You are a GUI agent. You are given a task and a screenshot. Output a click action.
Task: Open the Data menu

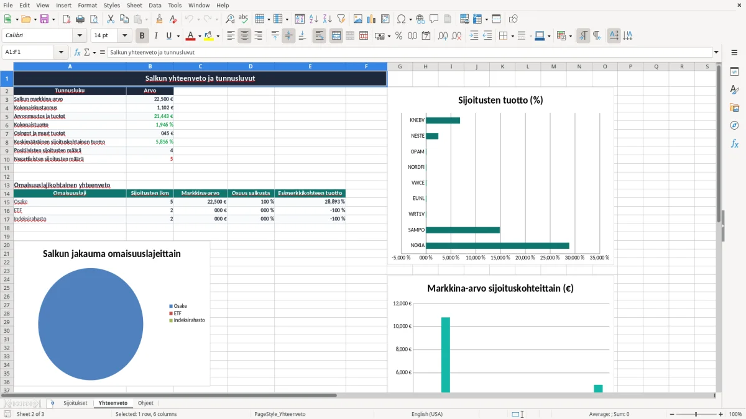pos(155,5)
